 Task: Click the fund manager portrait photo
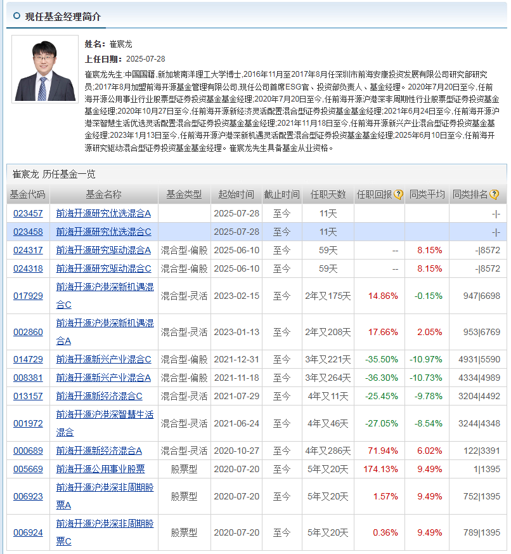(x=45, y=69)
